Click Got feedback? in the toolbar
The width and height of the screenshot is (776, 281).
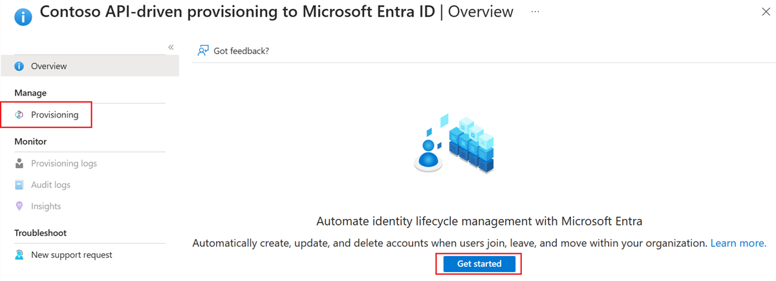[x=241, y=50]
